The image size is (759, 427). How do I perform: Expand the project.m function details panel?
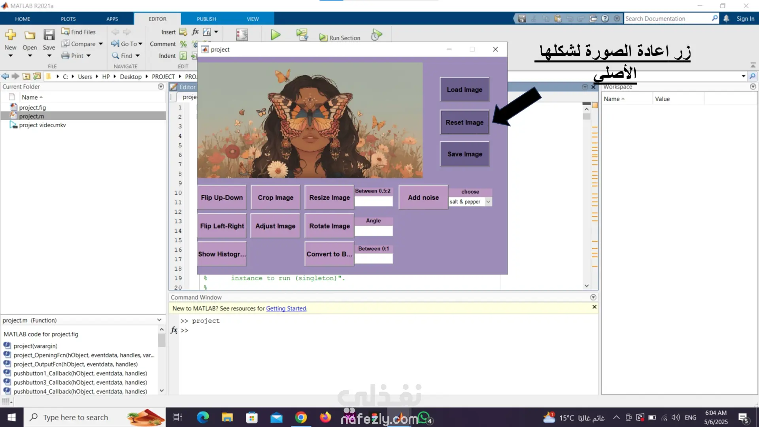159,320
